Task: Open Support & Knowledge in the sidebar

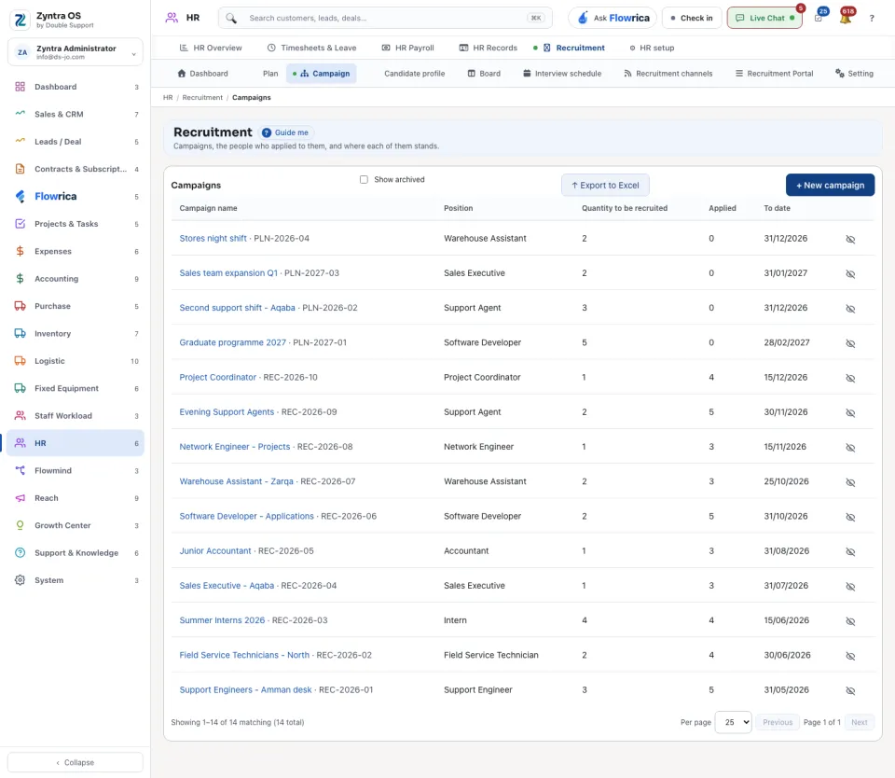Action: click(76, 553)
